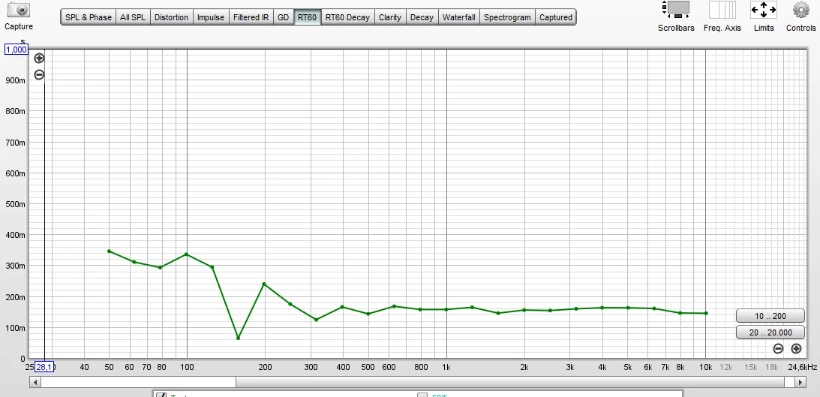
Task: Open the Distortion tab
Action: pyautogui.click(x=171, y=17)
